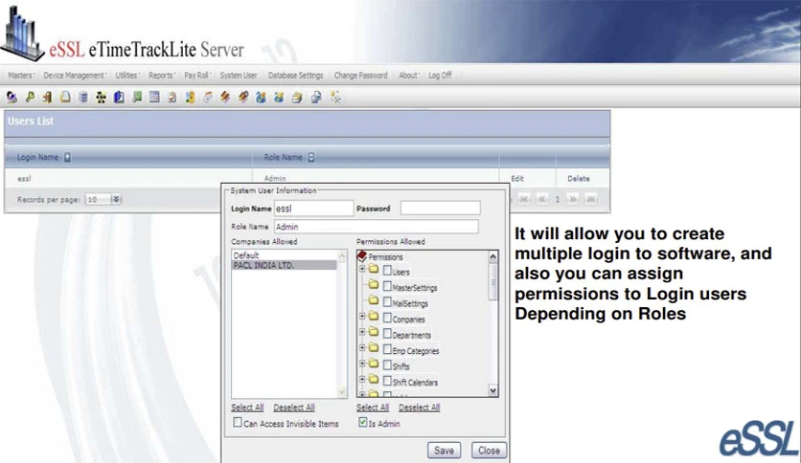
Task: Click the blank page toolbar icon
Action: point(65,97)
